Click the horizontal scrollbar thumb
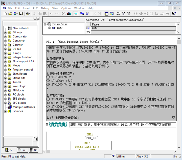The image size is (182, 160). [48, 151]
